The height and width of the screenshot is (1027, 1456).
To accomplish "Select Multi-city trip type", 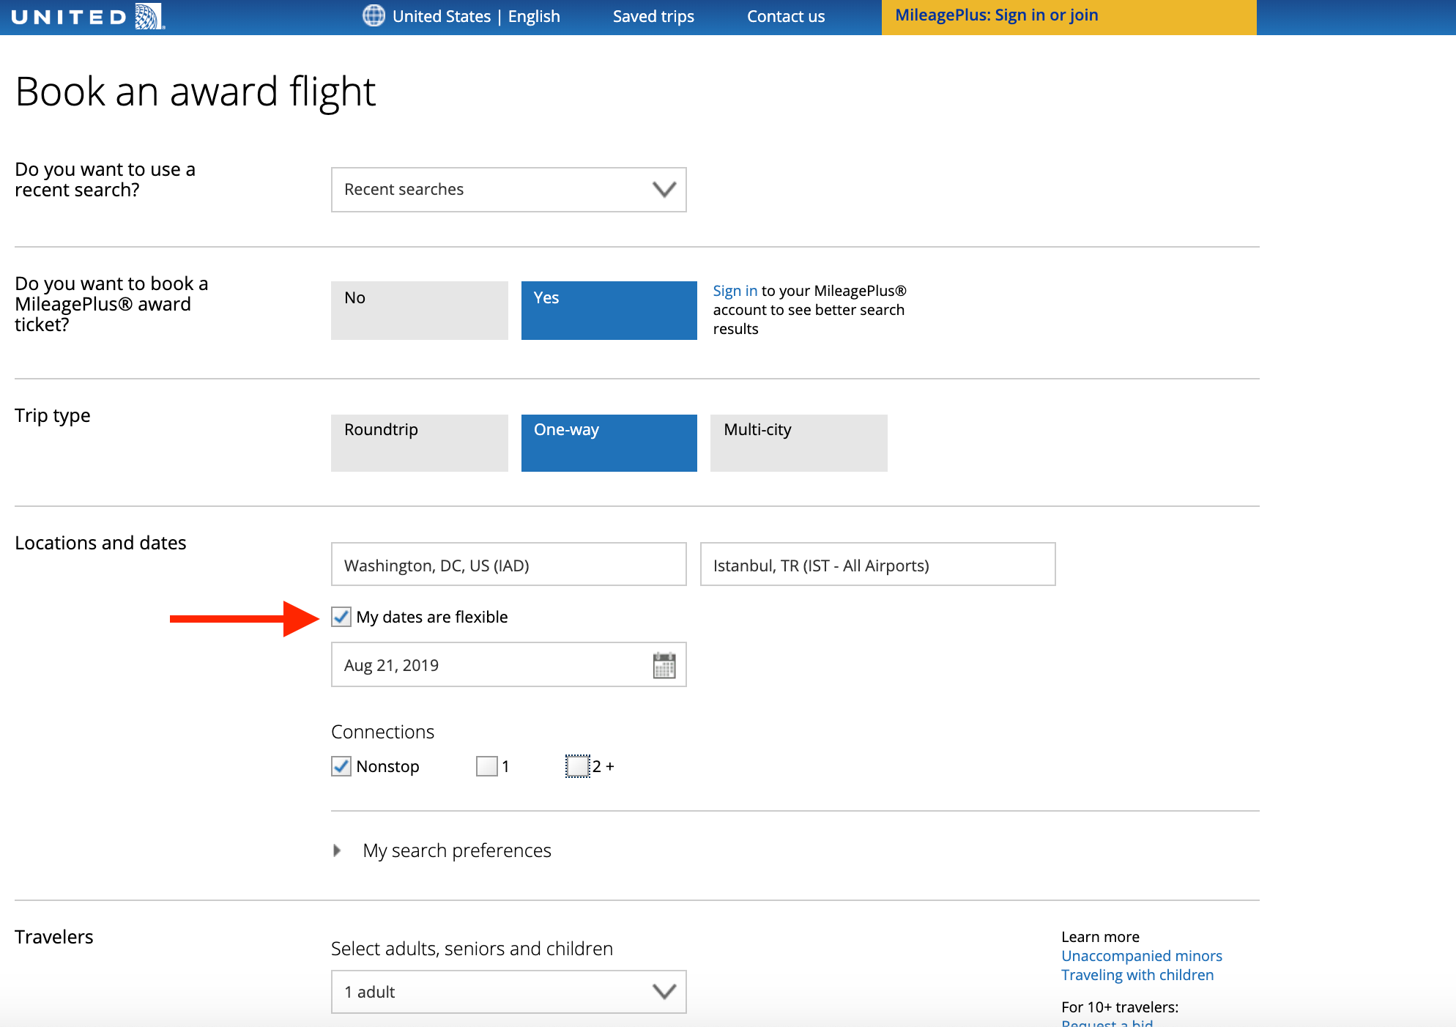I will [x=798, y=442].
